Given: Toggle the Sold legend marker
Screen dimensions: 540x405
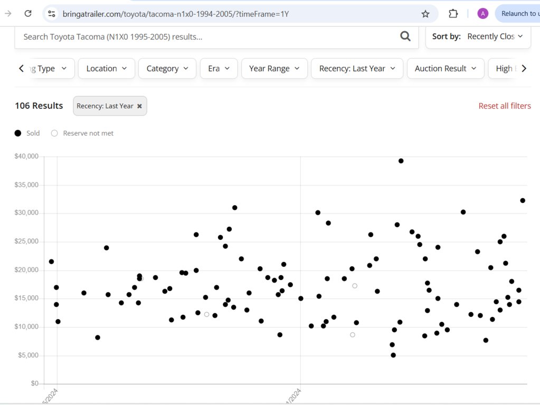Looking at the screenshot, I should click(18, 133).
